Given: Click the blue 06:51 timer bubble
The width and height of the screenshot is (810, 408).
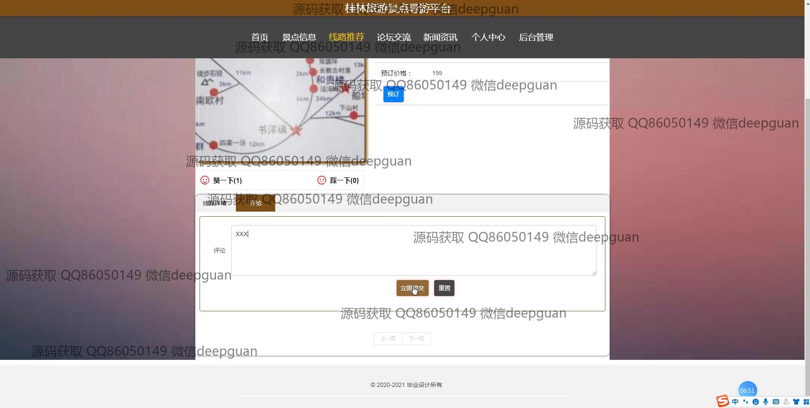Looking at the screenshot, I should tap(747, 390).
